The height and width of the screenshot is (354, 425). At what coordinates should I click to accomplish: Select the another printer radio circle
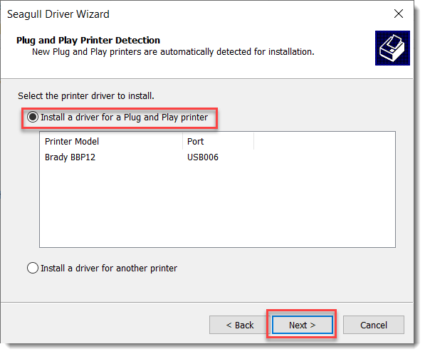click(33, 268)
